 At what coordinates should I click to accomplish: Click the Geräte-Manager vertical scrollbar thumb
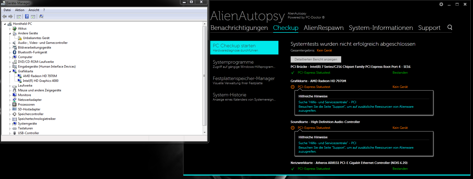[205, 76]
